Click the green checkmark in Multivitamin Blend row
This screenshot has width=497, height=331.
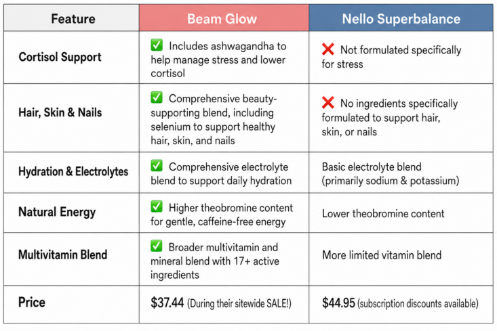(x=157, y=246)
